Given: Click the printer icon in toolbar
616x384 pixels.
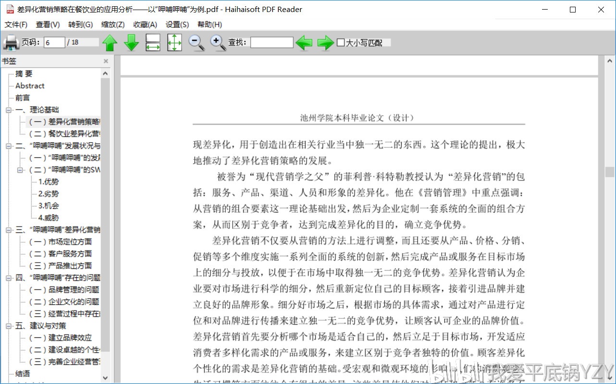Looking at the screenshot, I should point(11,43).
